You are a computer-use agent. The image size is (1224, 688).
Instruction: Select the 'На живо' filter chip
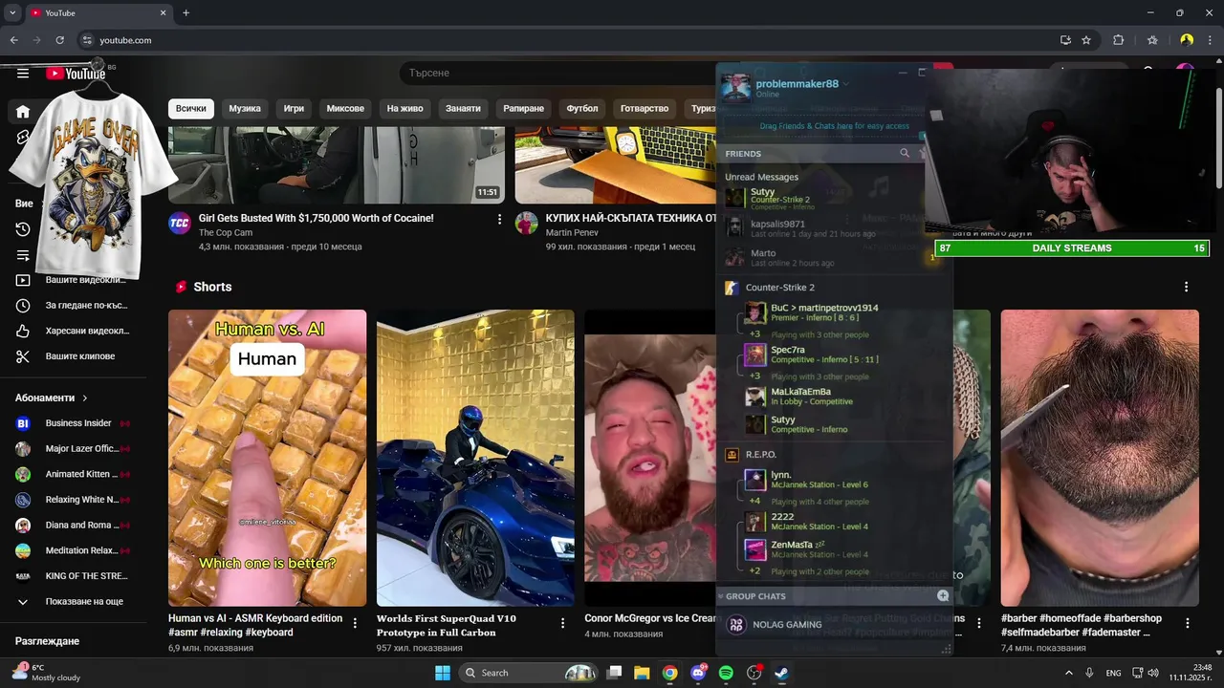[404, 108]
